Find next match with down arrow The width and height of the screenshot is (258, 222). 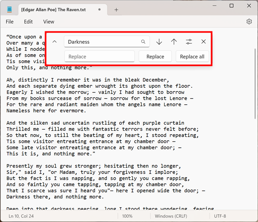pyautogui.click(x=159, y=42)
